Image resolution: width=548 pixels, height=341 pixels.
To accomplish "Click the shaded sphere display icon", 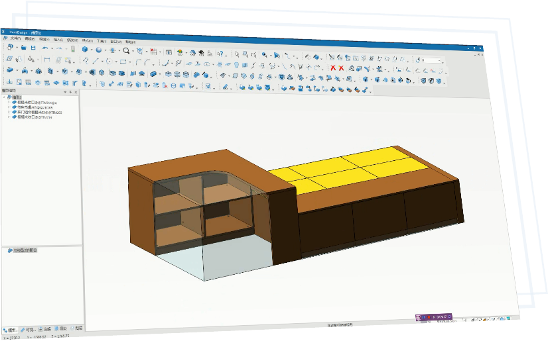I will point(98,50).
